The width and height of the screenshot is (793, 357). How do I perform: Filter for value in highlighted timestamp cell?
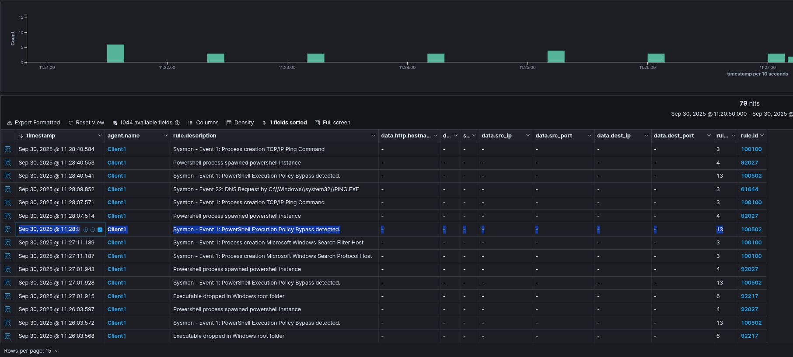[86, 230]
